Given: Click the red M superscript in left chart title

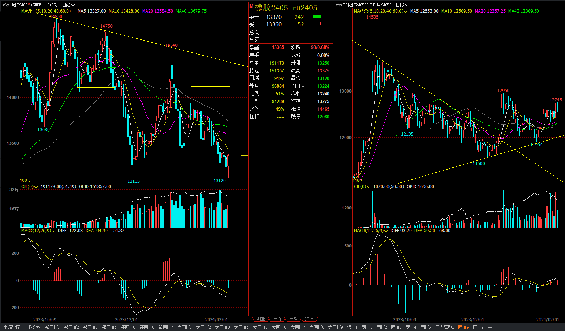Looking at the screenshot, I should coord(29,4).
